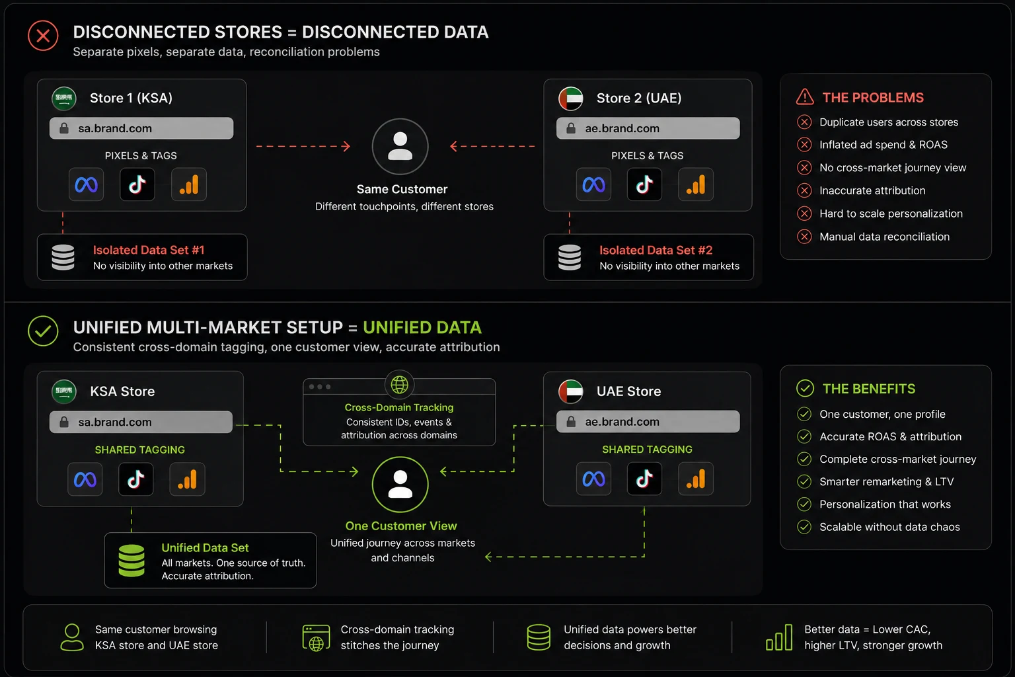Click the sa.brand.com address bar in KSA Store

(x=141, y=422)
